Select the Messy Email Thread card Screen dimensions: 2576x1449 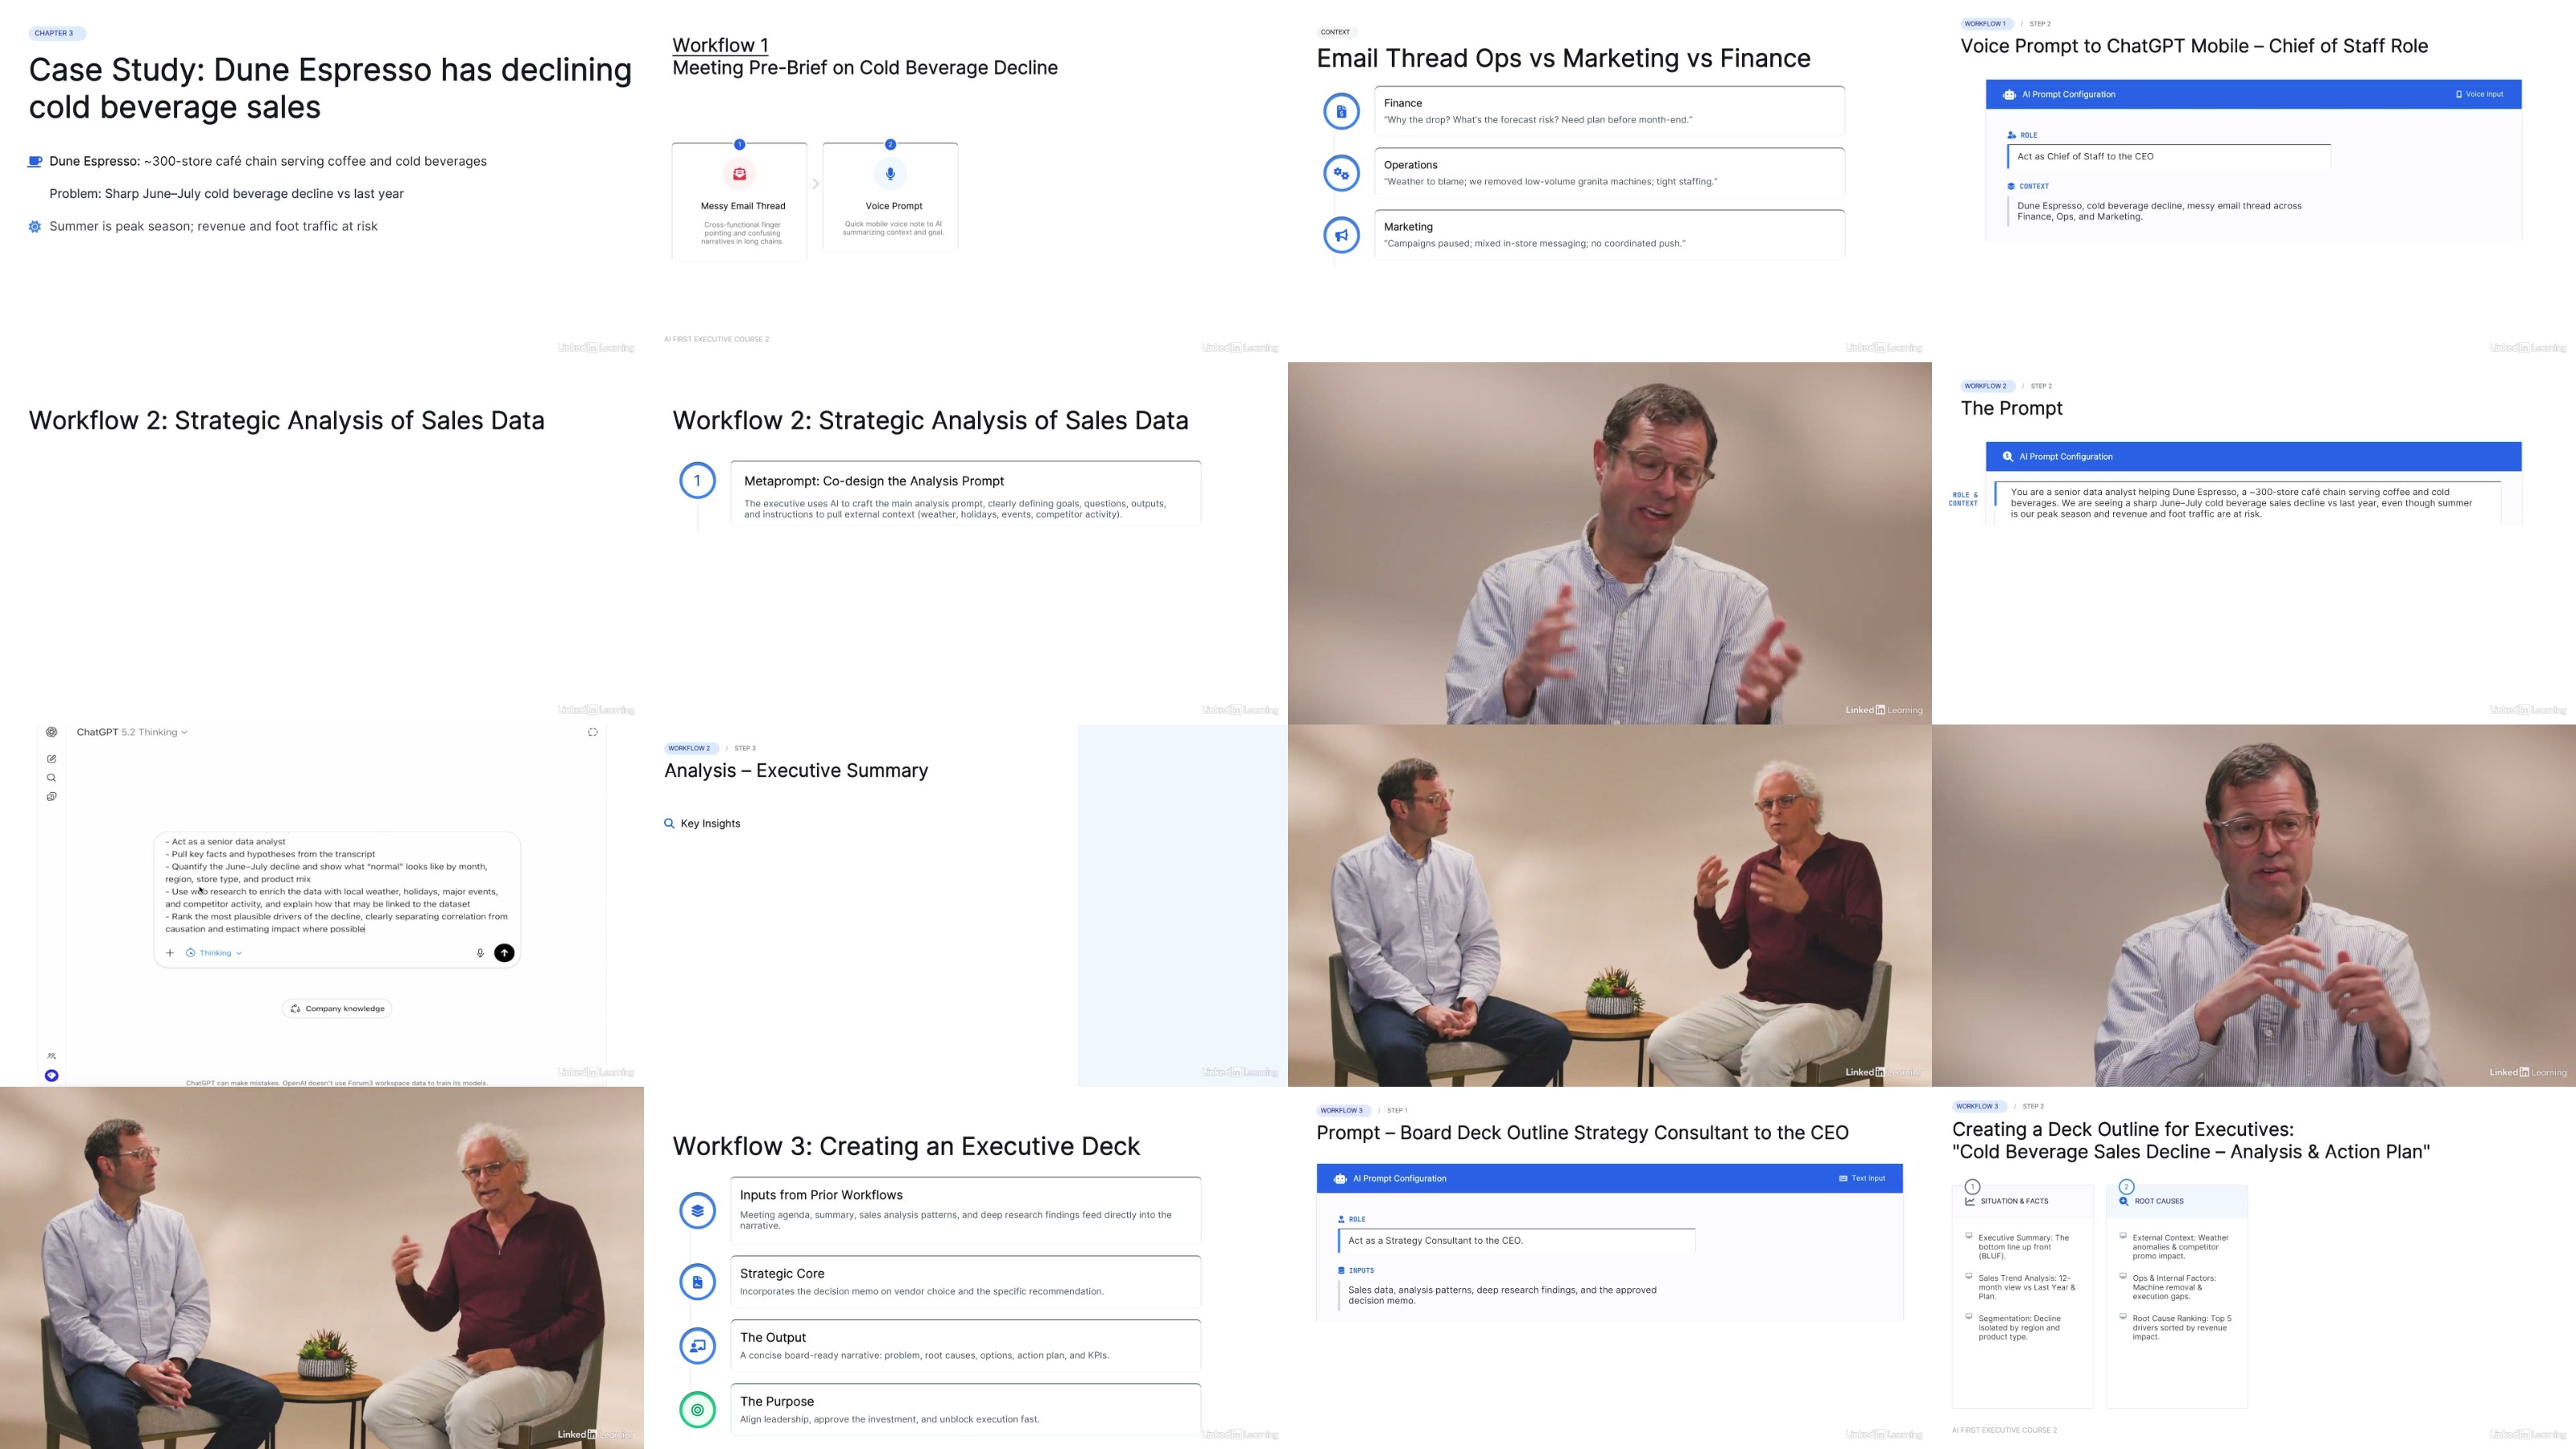point(740,202)
